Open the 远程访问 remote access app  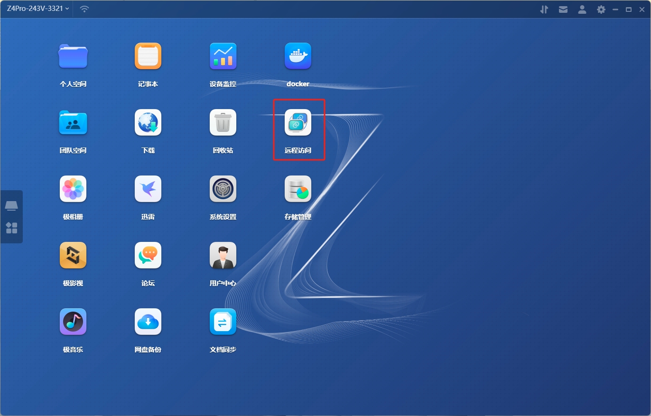(x=298, y=123)
